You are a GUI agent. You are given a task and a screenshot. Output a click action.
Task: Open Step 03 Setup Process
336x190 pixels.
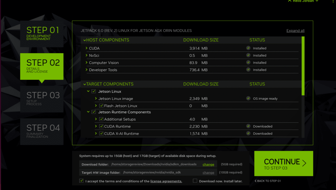tap(42, 99)
